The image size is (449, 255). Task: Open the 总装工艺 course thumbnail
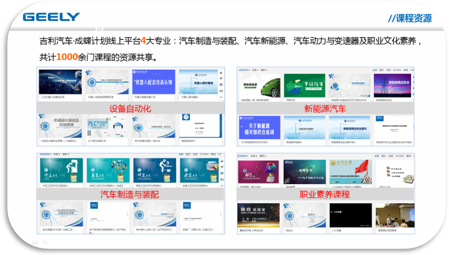108,171
